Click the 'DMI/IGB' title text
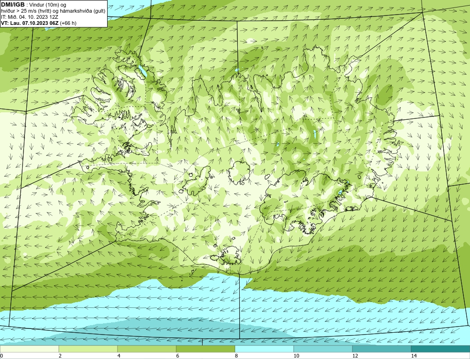This screenshot has height=359, width=470. [x=13, y=5]
